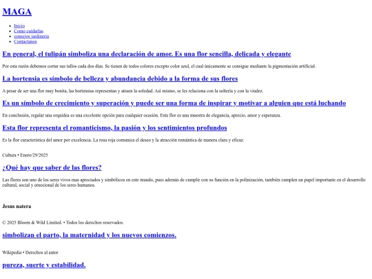Click the Wikipedia • Derechos al autor credit

(x=30, y=252)
